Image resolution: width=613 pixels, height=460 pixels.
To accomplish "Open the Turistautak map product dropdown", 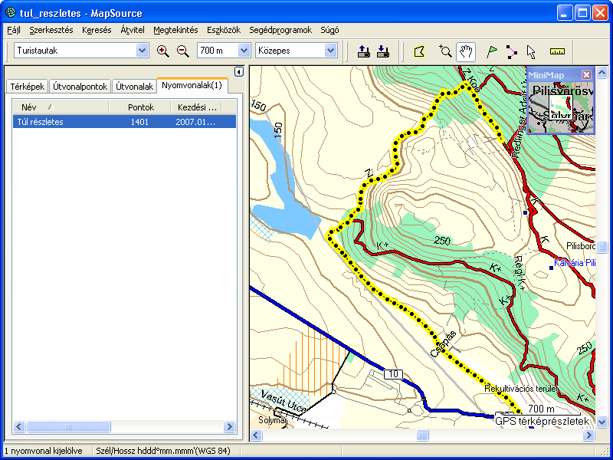I will [x=142, y=51].
